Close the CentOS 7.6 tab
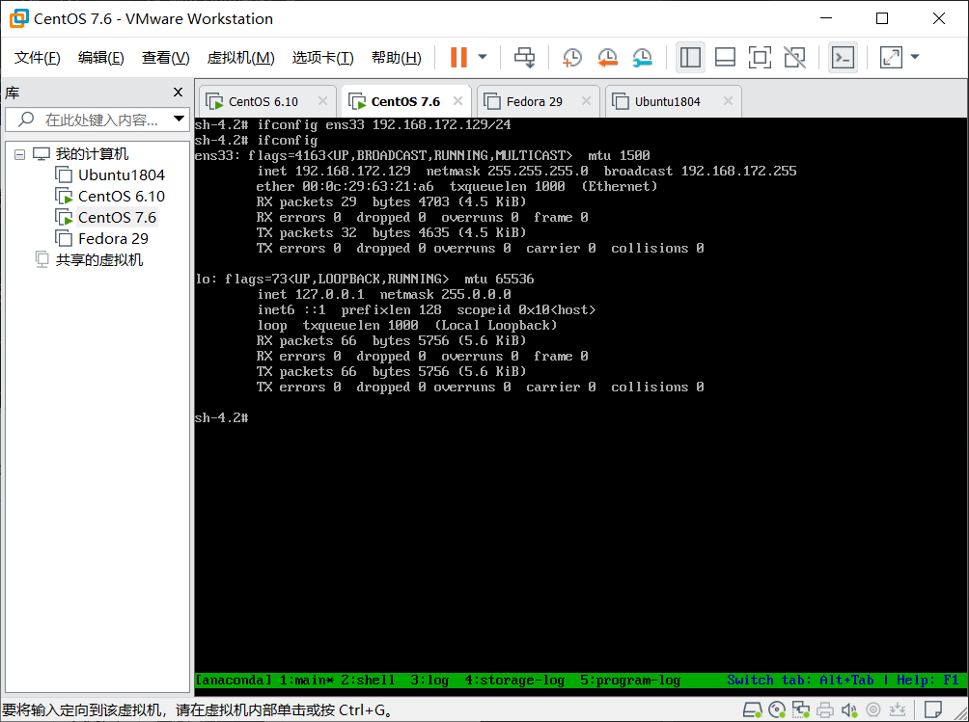The width and height of the screenshot is (969, 722). [457, 101]
